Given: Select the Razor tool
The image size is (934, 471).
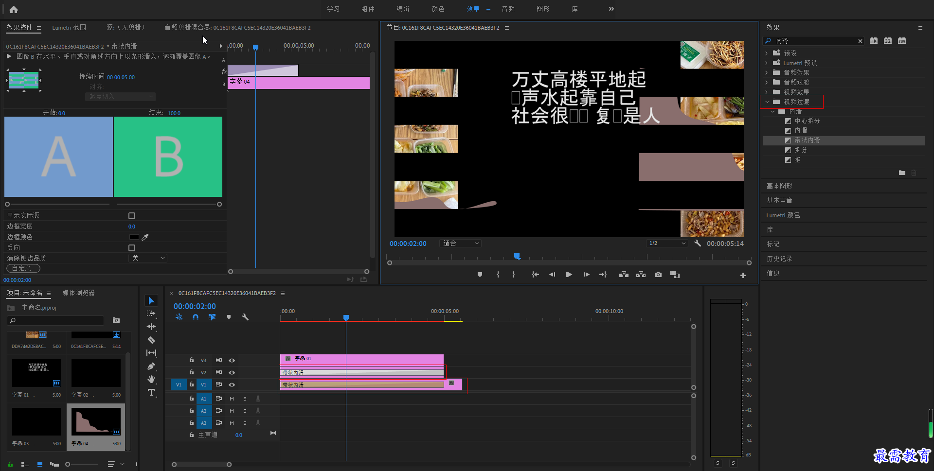Looking at the screenshot, I should pos(151,340).
